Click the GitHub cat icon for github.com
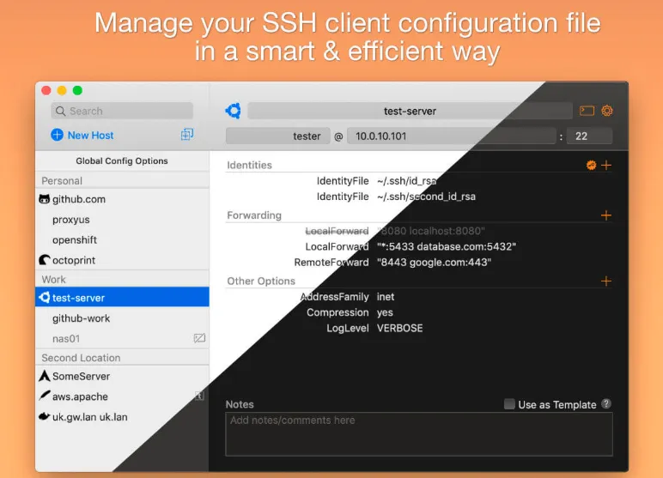The height and width of the screenshot is (478, 663). coord(45,199)
